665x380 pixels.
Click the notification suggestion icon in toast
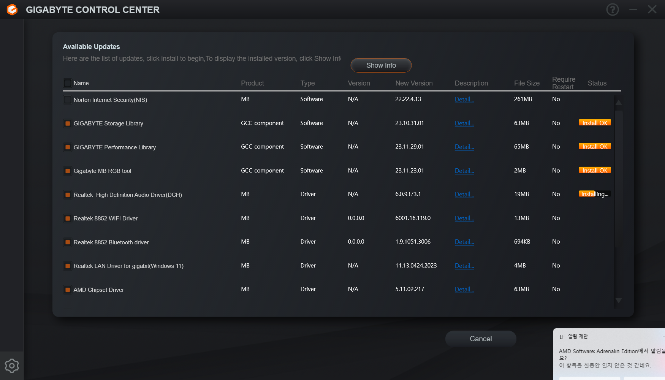click(562, 337)
